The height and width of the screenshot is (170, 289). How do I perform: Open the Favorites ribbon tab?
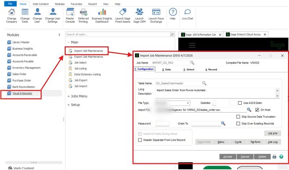pyautogui.click(x=76, y=4)
